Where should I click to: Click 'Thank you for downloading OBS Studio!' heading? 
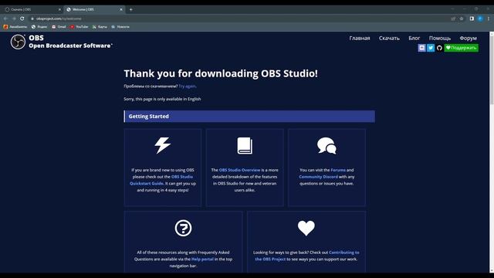pos(221,73)
